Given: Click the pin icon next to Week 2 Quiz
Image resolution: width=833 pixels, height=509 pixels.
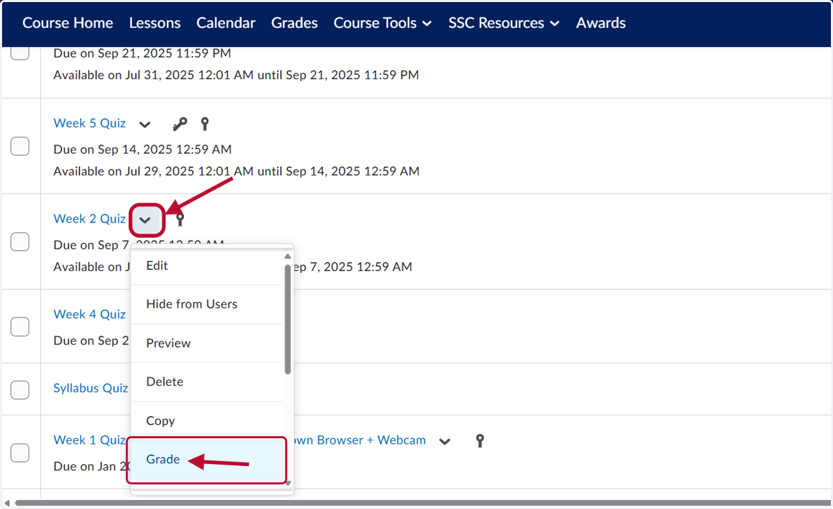Looking at the screenshot, I should pyautogui.click(x=180, y=220).
